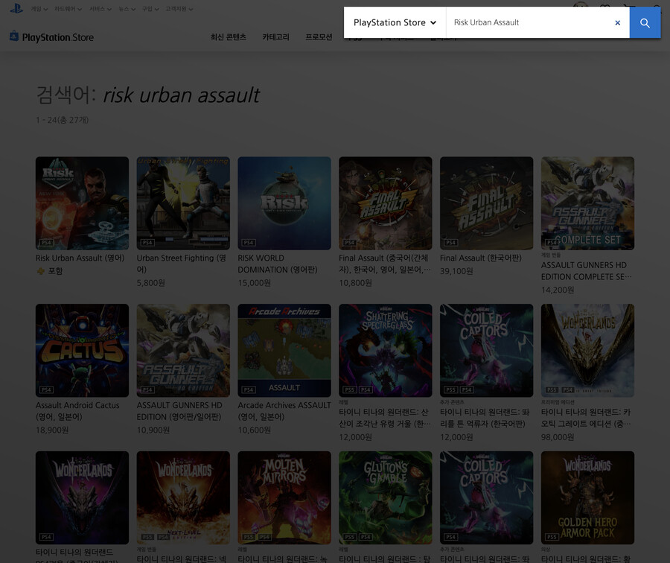The width and height of the screenshot is (670, 563).
Task: Clear the search text with the X icon
Action: (617, 23)
